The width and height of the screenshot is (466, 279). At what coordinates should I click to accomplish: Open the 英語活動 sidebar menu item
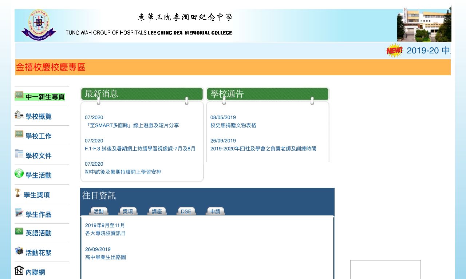point(38,233)
